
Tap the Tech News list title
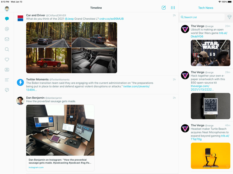pyautogui.click(x=206, y=8)
